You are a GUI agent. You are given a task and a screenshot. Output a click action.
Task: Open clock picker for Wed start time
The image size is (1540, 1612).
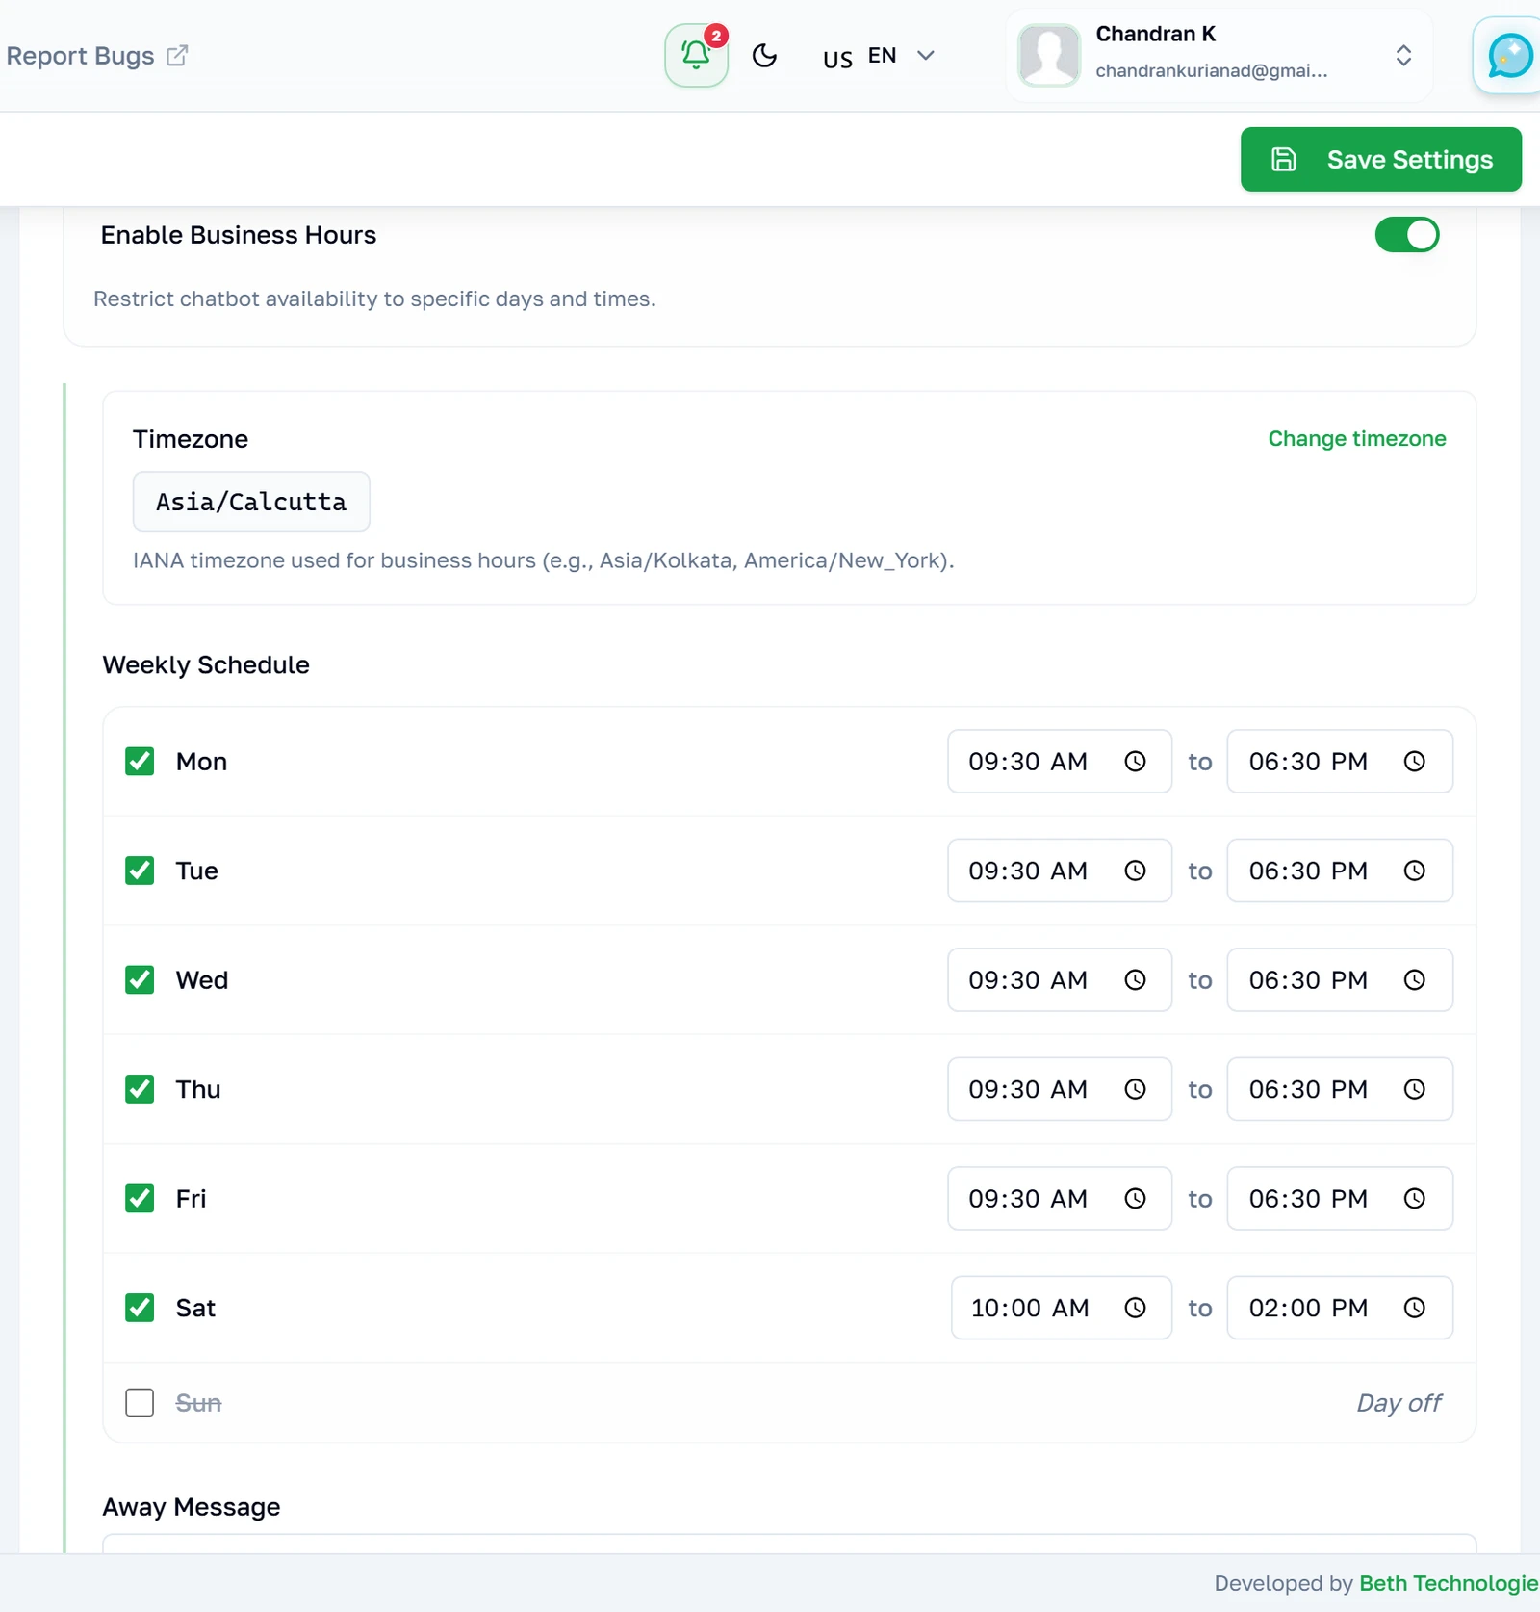coord(1136,980)
